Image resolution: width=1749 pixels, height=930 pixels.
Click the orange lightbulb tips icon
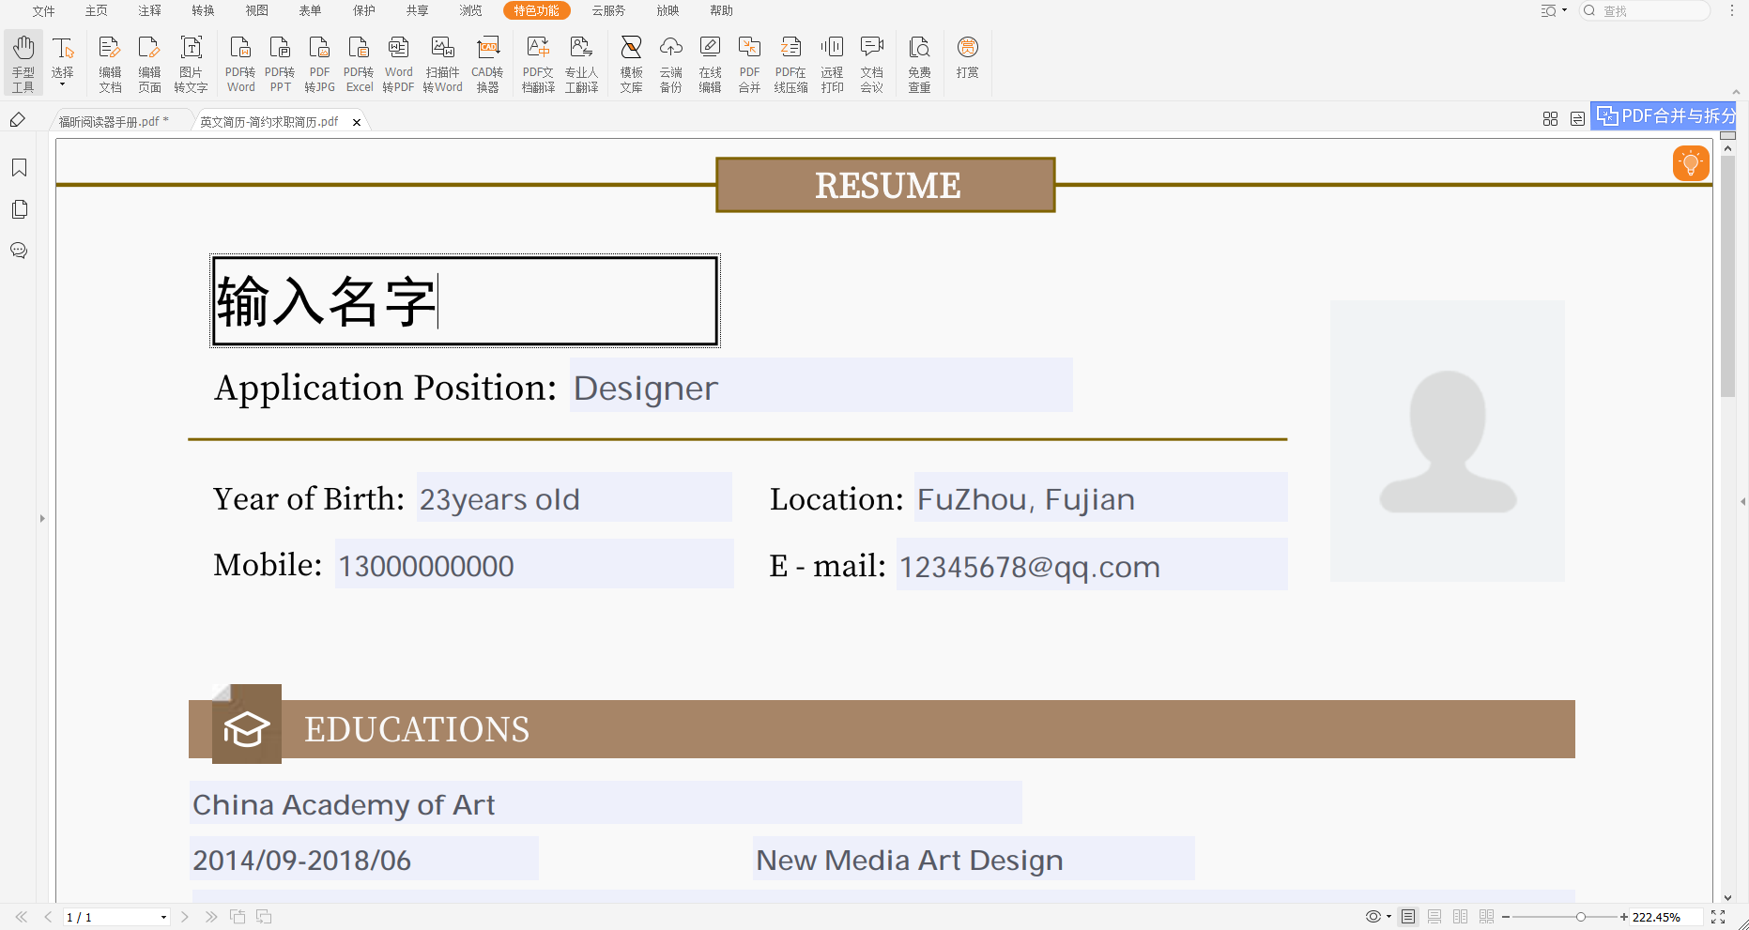(x=1690, y=163)
